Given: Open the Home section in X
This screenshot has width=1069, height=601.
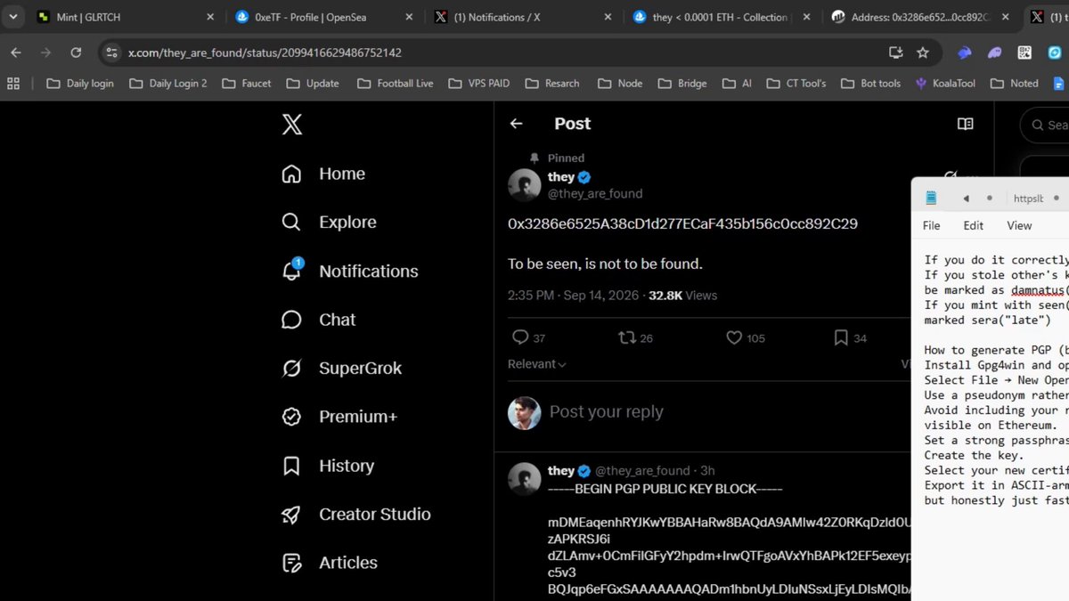Looking at the screenshot, I should [323, 174].
